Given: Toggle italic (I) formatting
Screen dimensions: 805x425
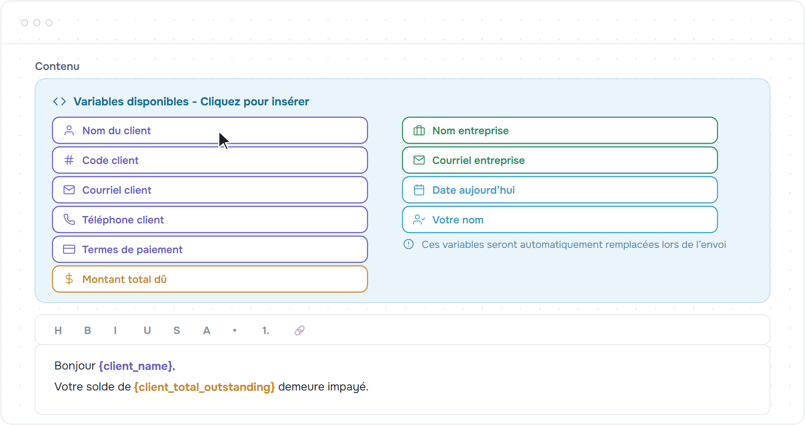Looking at the screenshot, I should click(115, 331).
